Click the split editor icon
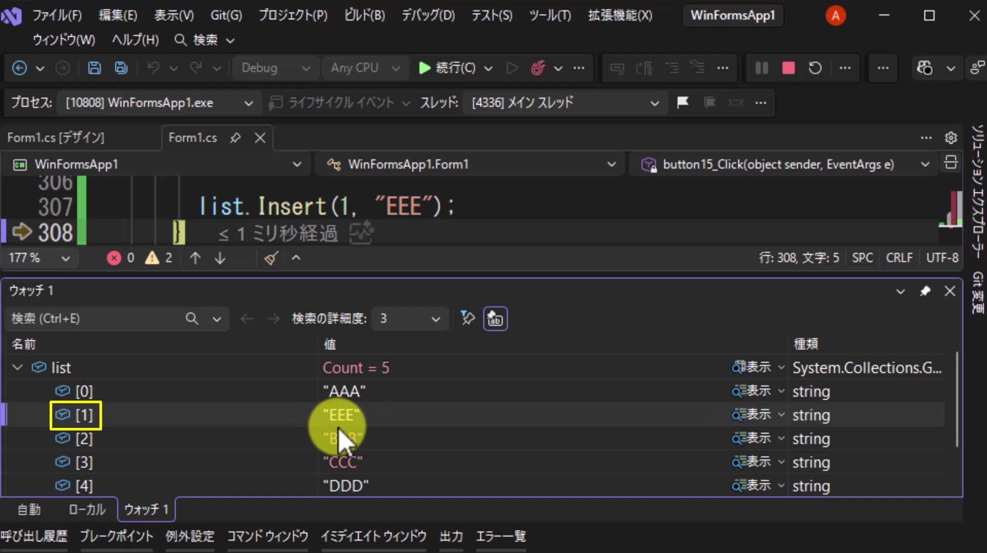Viewport: 987px width, 553px height. [x=951, y=163]
